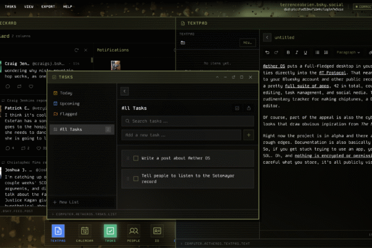The image size is (372, 248).
Task: Click the 'Search tasks...' field
Action: (186, 121)
